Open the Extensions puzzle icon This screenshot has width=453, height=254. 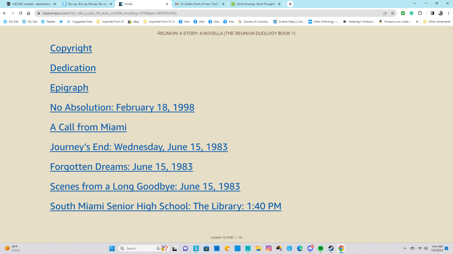pos(420,13)
